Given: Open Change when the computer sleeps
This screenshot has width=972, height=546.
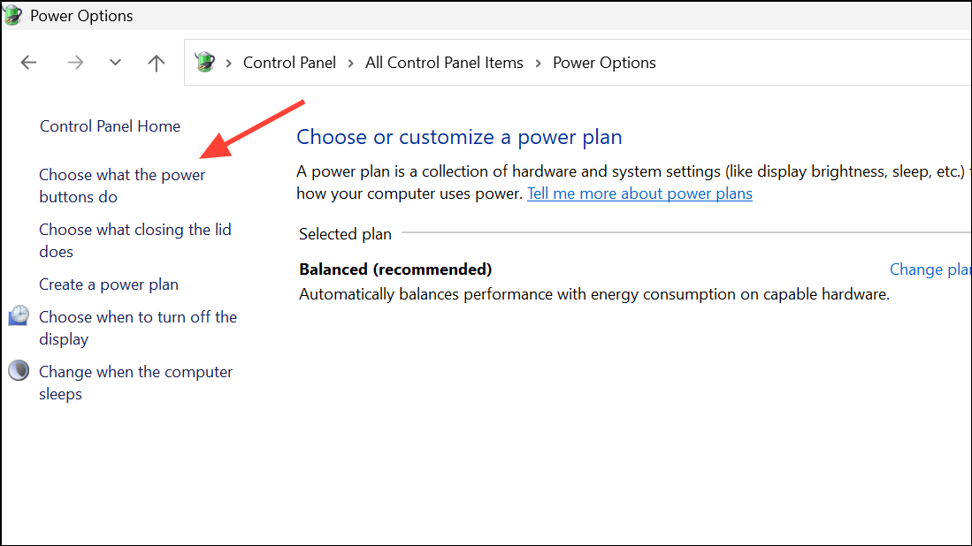Looking at the screenshot, I should click(x=135, y=382).
